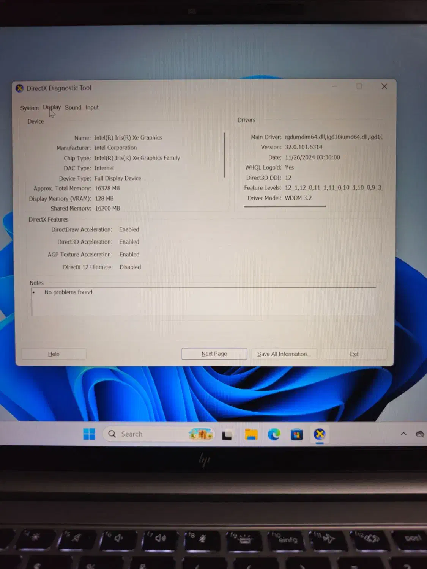Exit the DirectX Diagnostic Tool
Viewport: 427px width, 569px height.
coord(354,354)
